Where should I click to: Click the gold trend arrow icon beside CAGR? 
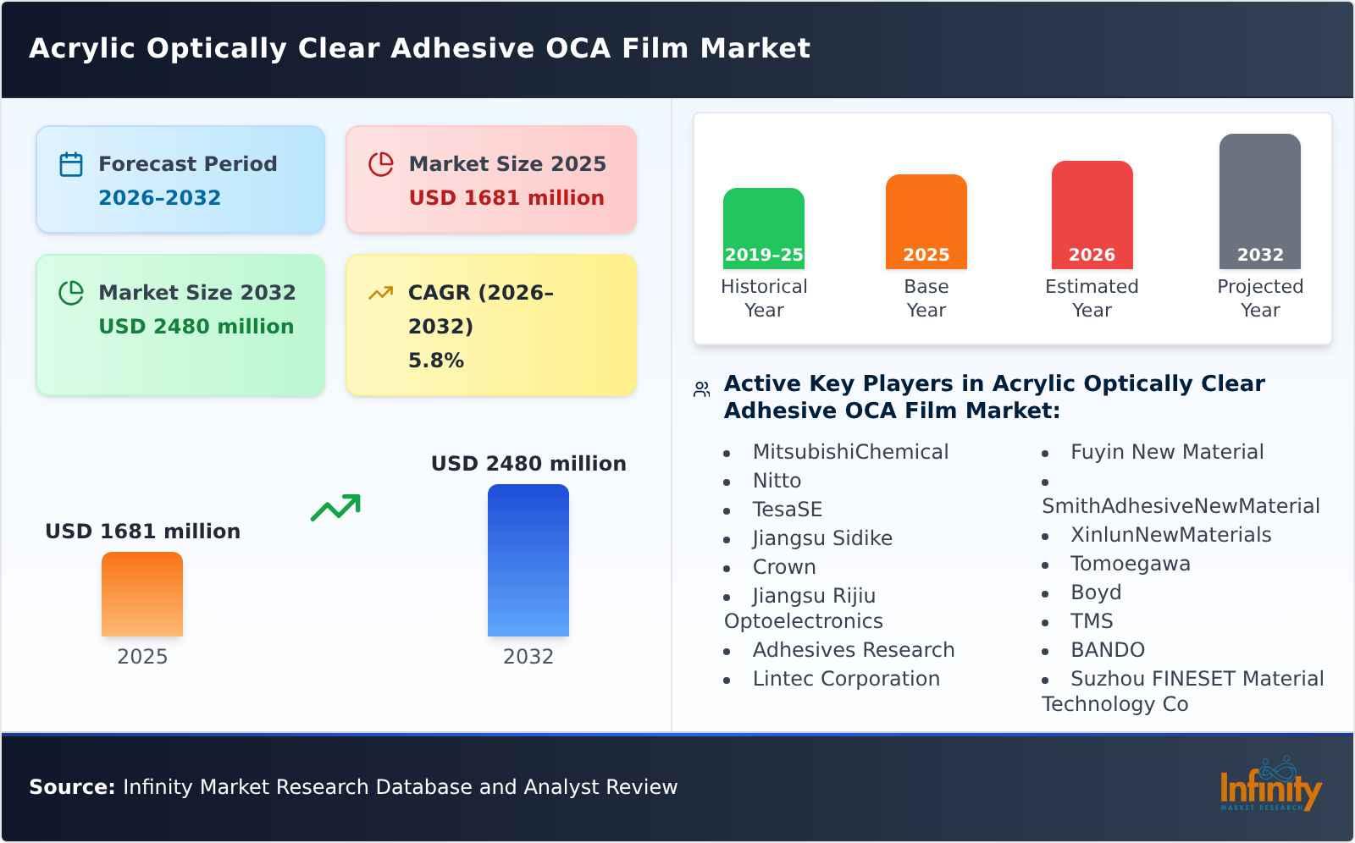(381, 292)
